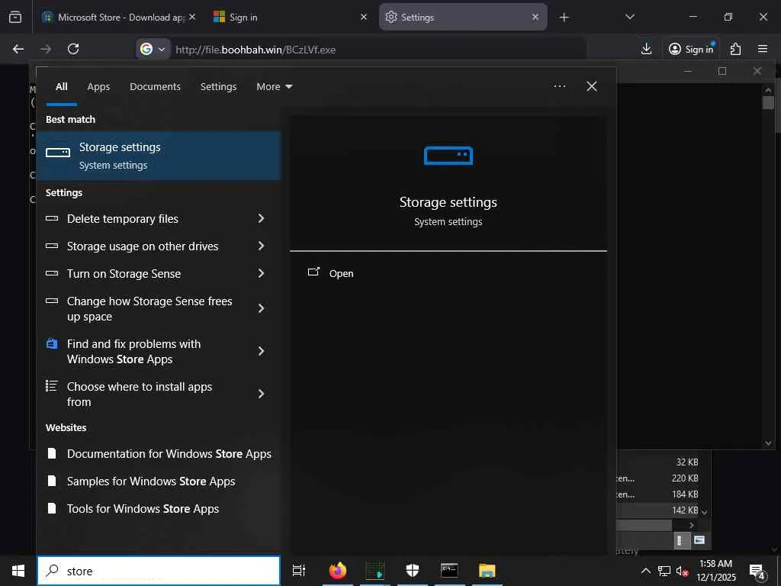Click the Task View taskbar icon

299,571
